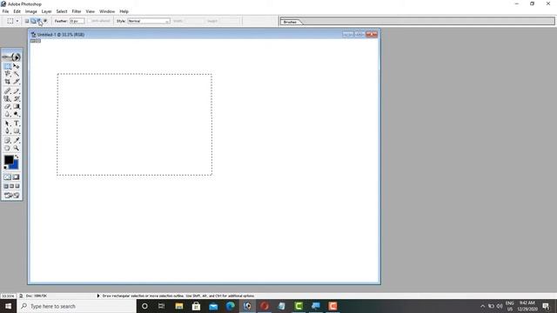Open the notification center
This screenshot has width=557, height=313.
(546, 306)
